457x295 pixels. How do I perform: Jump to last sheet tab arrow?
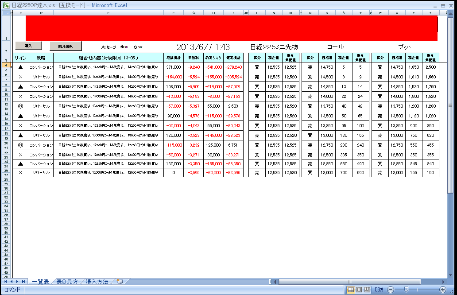[x=23, y=281]
